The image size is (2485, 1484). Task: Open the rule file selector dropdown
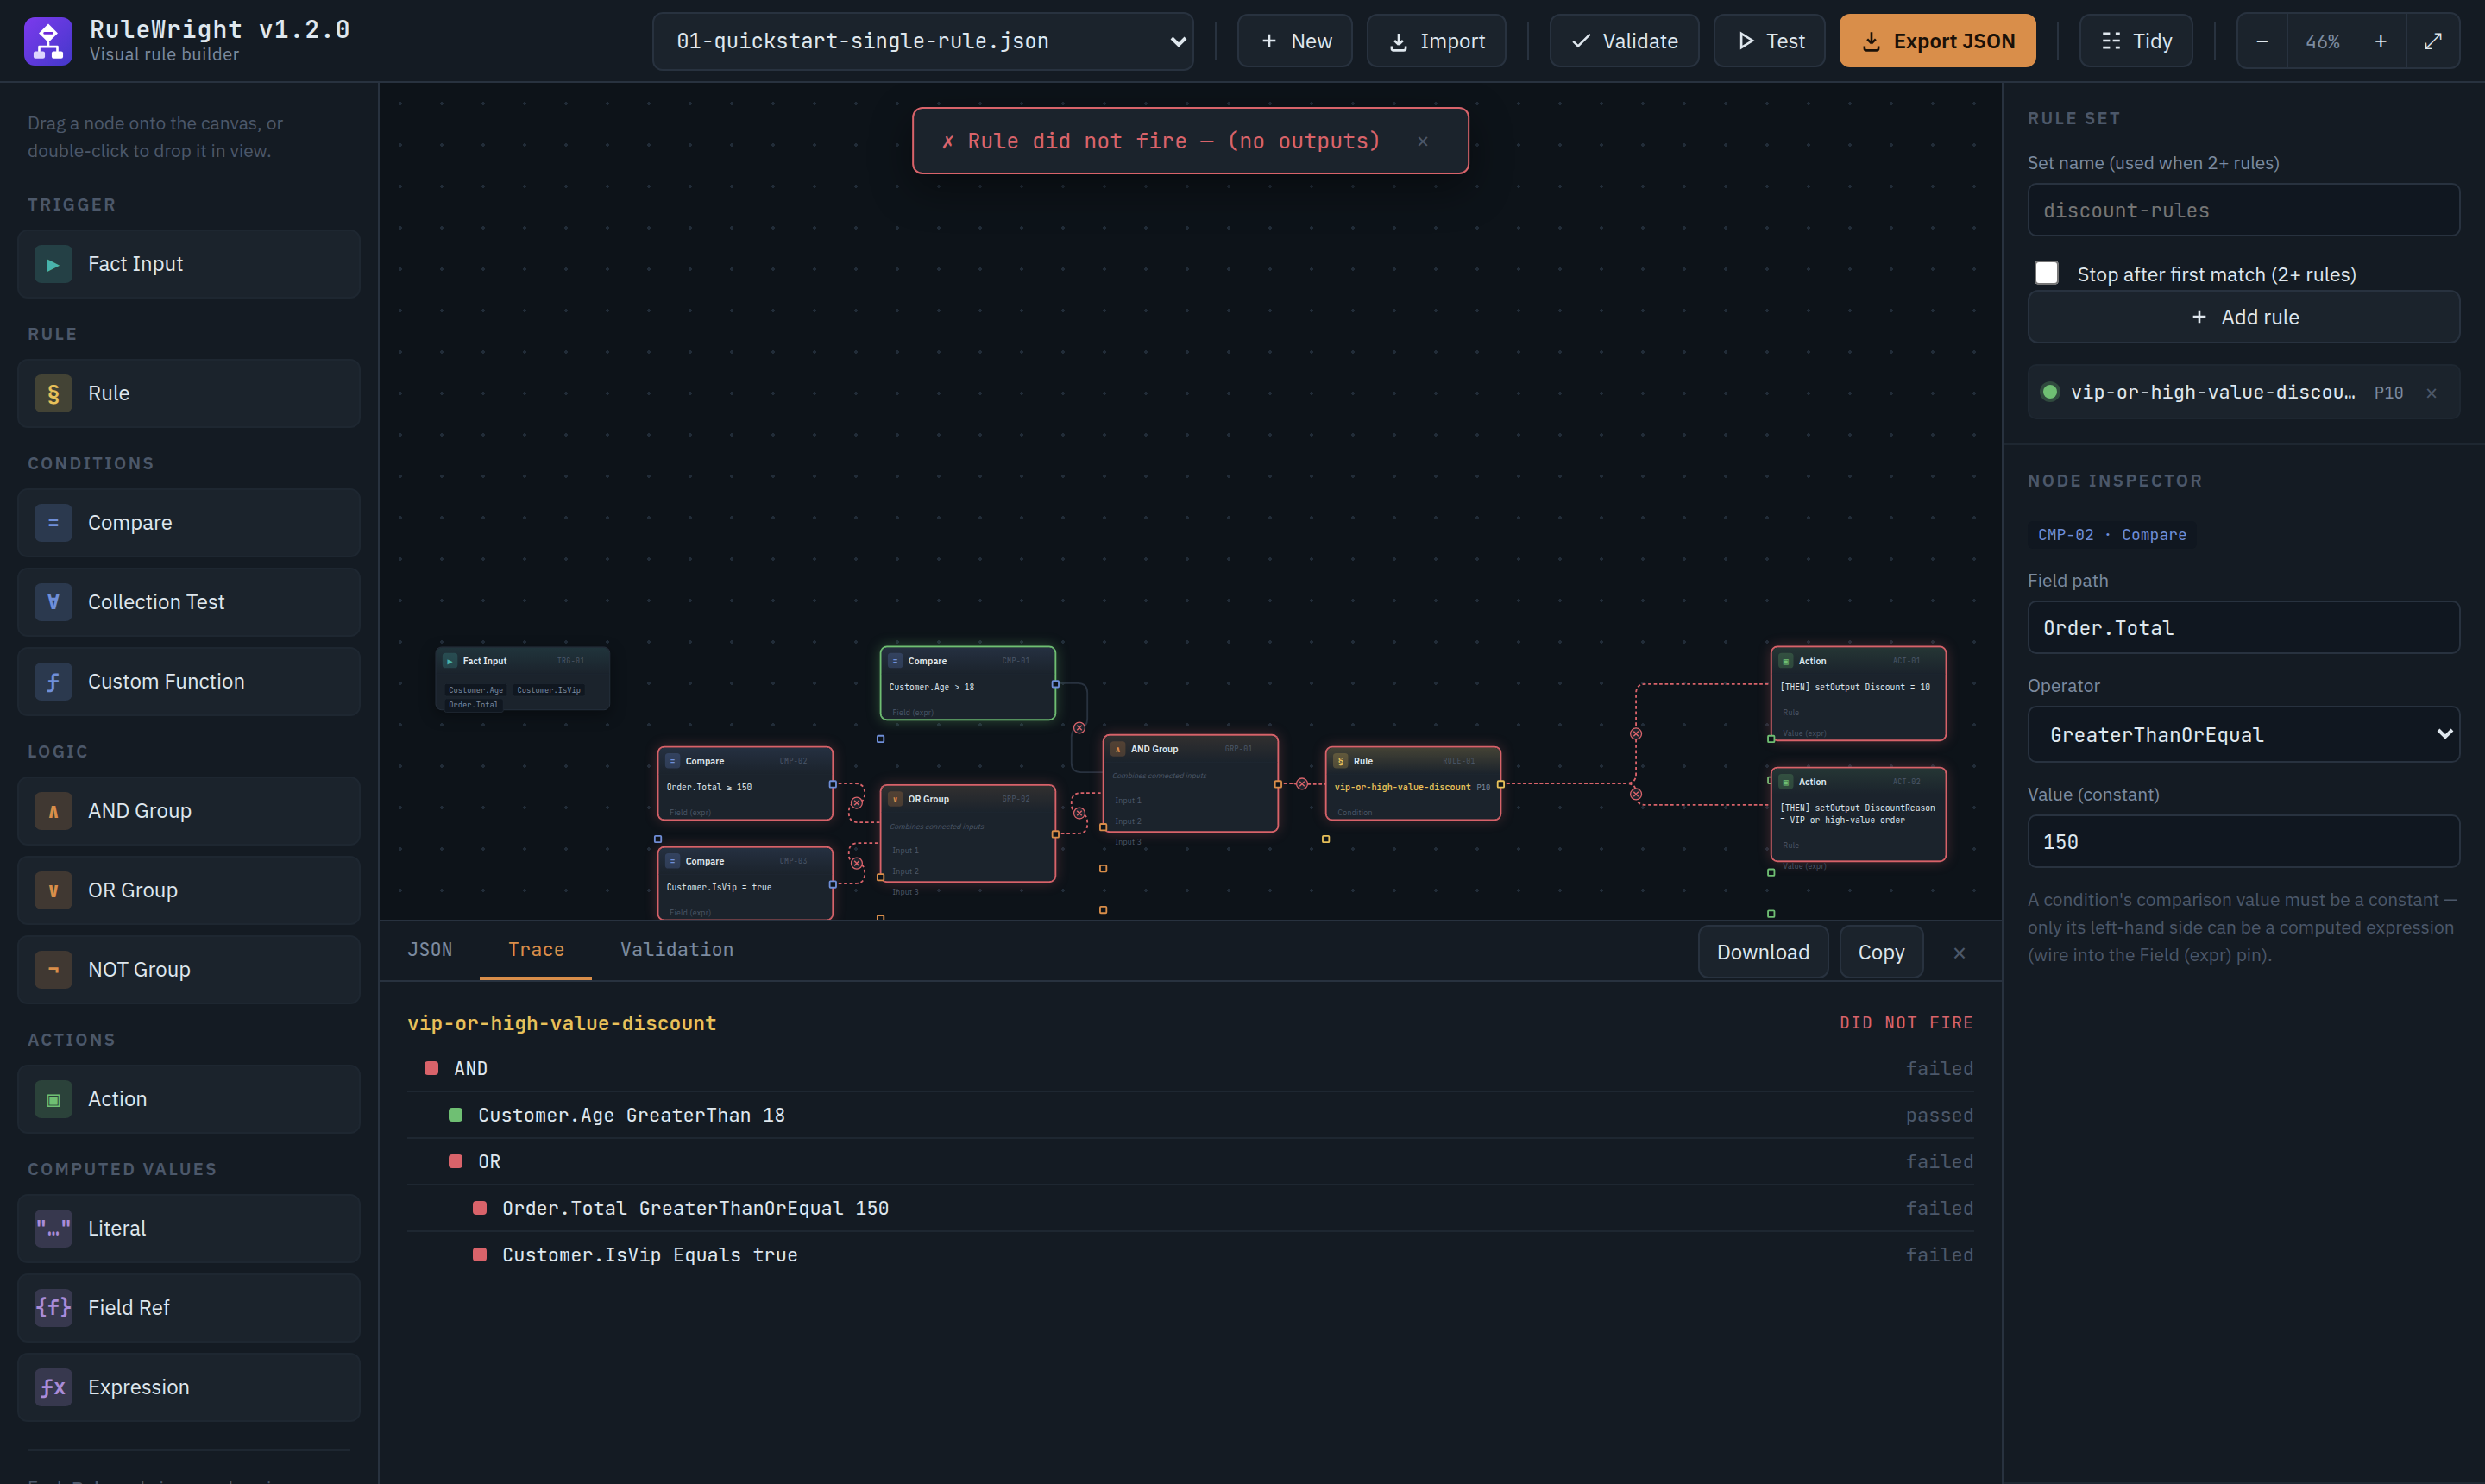pyautogui.click(x=922, y=41)
